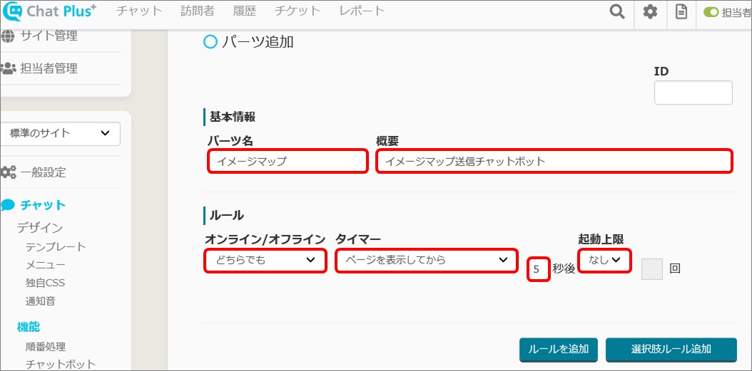Viewport: 752px width, 371px height.
Task: Select the チャット sidebar section
Action: [43, 205]
